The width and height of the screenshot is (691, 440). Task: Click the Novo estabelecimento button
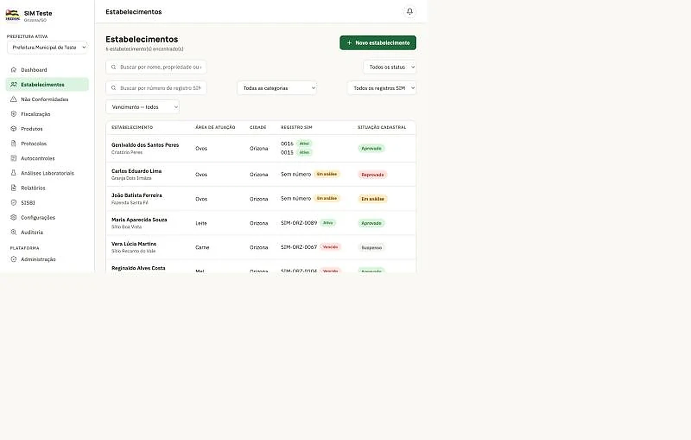pos(378,43)
